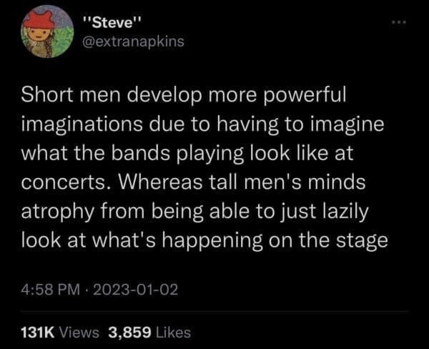Click the divider line above the stats
The image size is (429, 349).
[214, 311]
